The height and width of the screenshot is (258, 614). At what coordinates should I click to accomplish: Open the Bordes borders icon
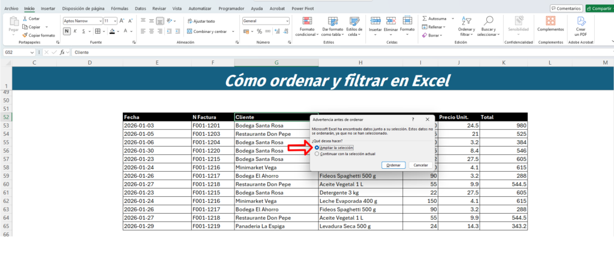pos(98,31)
